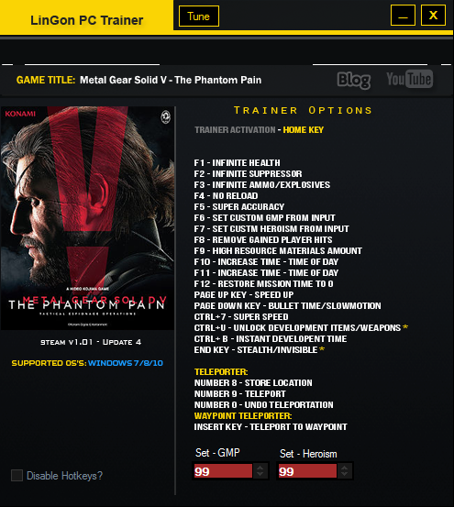Click the F1 - Infinite Health option
The width and height of the screenshot is (454, 507).
[237, 162]
